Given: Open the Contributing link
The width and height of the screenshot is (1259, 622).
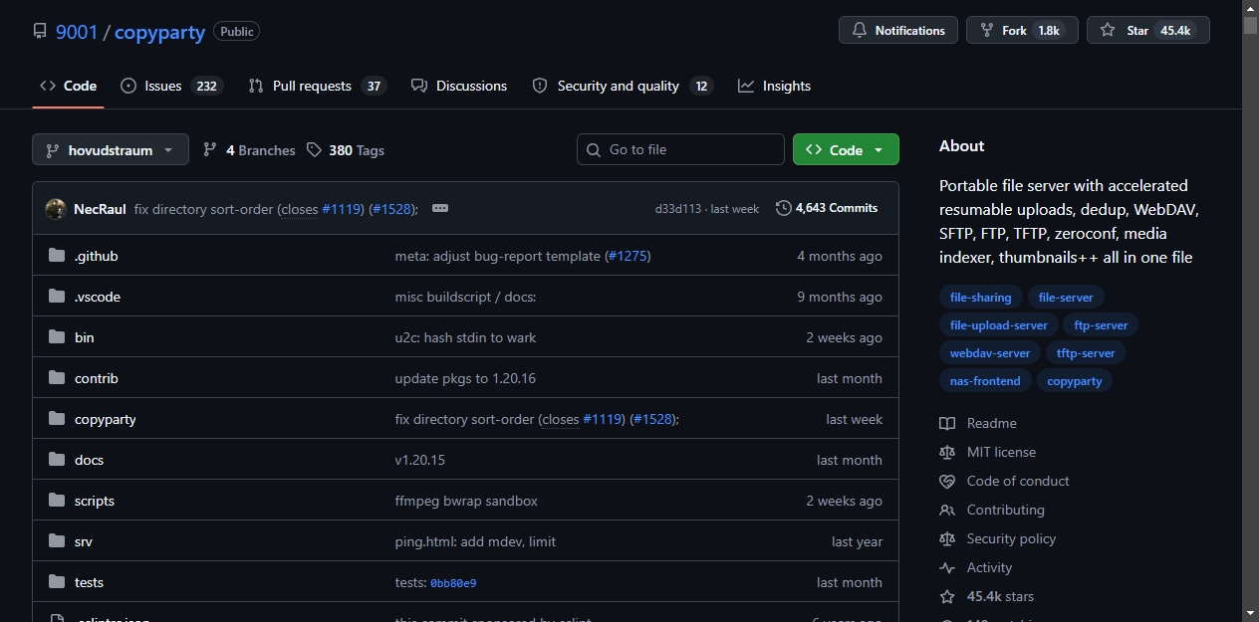Looking at the screenshot, I should pyautogui.click(x=992, y=510).
